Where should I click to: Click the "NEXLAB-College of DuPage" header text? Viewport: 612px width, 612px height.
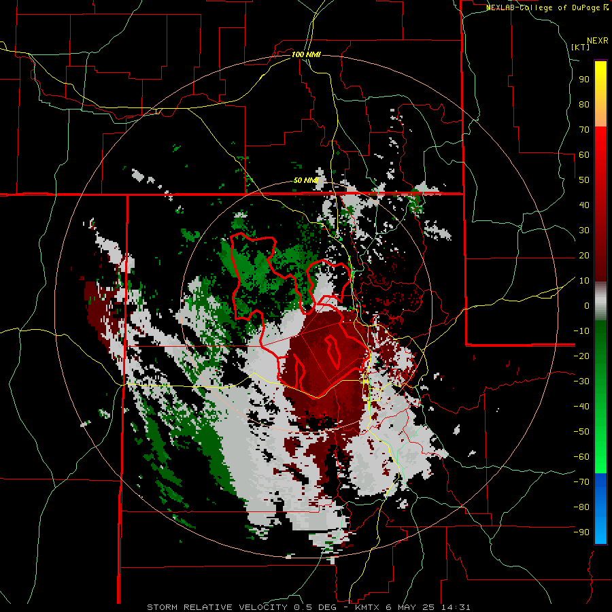[x=544, y=7]
